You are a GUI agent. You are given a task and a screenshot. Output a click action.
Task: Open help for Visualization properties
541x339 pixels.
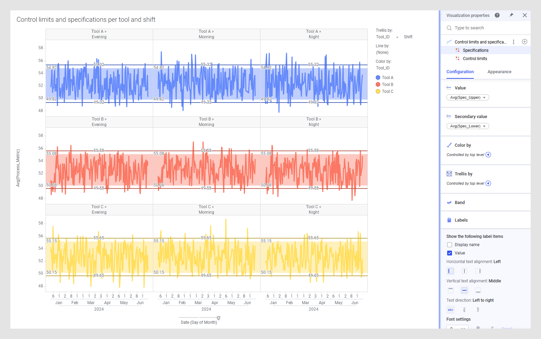point(497,15)
